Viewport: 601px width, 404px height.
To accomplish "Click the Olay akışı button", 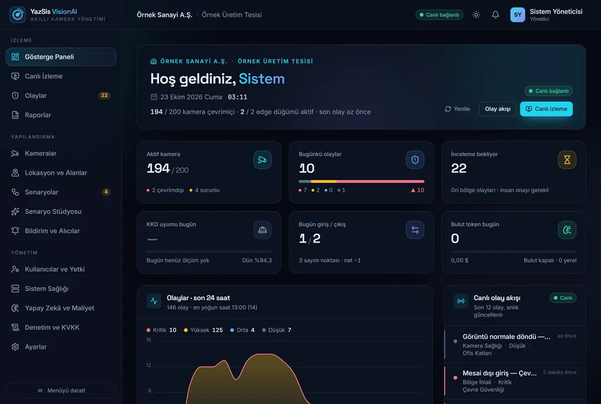I will [498, 109].
